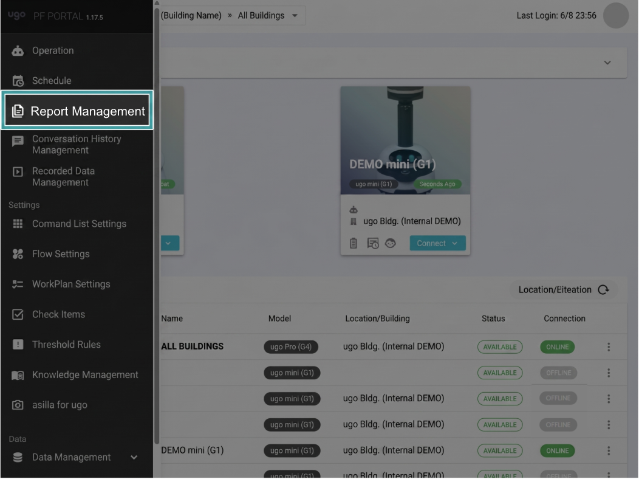Open options menu for fourth table row

tap(609, 425)
